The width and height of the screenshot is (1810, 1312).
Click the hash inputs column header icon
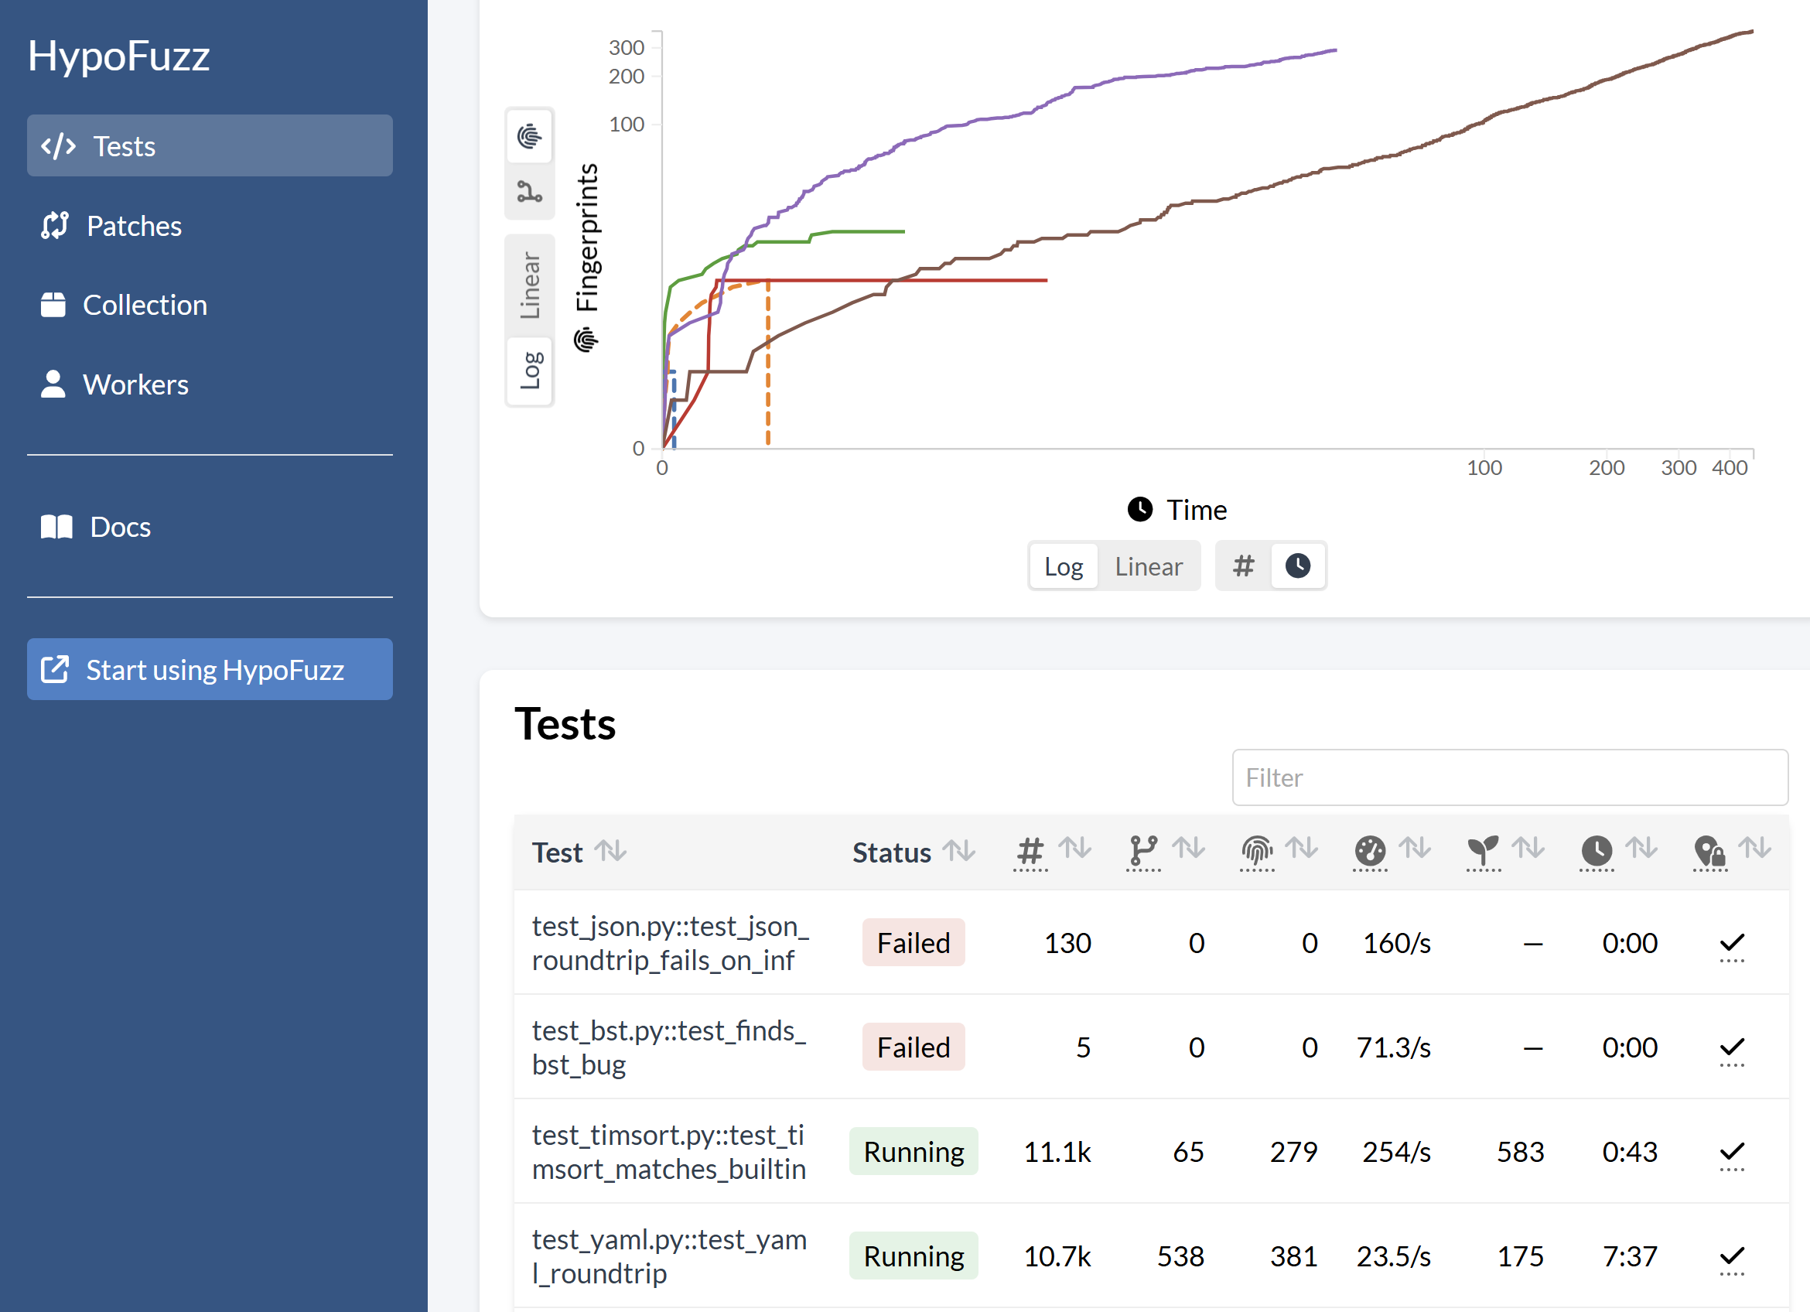(x=1030, y=851)
